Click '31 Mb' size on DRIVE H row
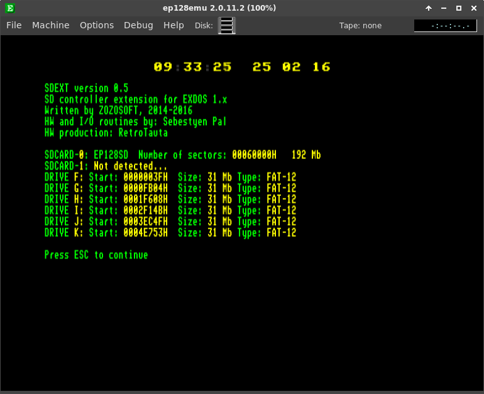Image resolution: width=484 pixels, height=394 pixels. coord(220,200)
